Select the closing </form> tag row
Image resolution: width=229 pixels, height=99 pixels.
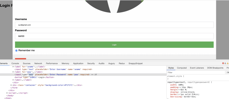pos(14,88)
